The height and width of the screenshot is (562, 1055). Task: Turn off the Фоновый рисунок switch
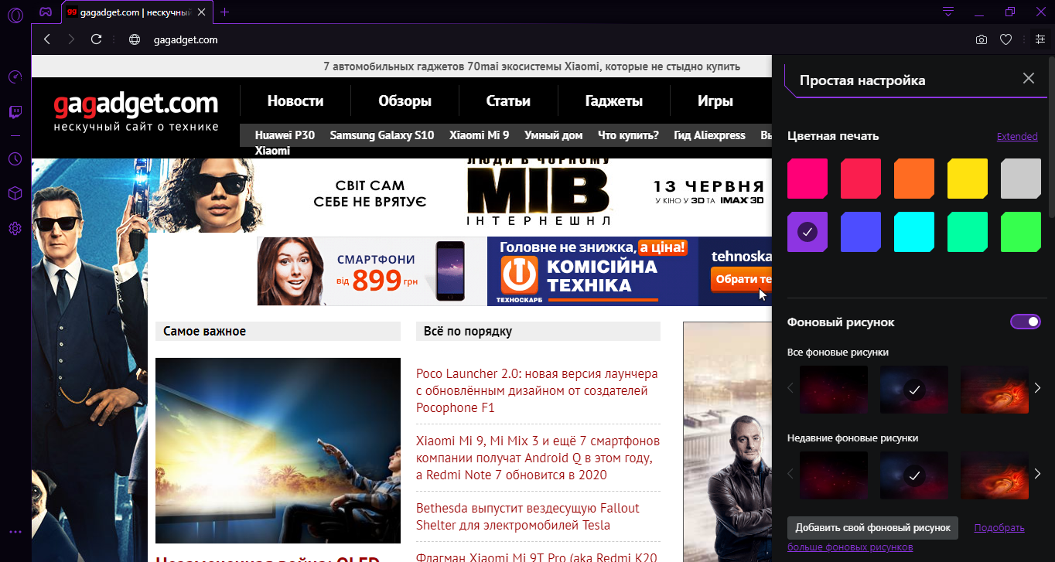point(1026,322)
